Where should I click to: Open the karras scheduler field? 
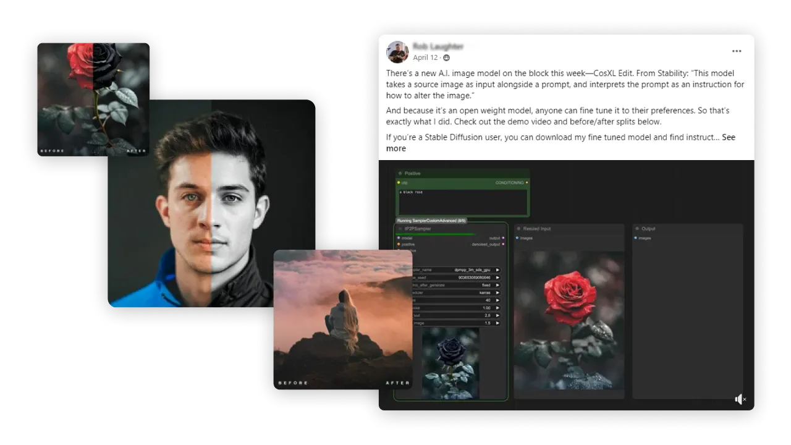456,293
